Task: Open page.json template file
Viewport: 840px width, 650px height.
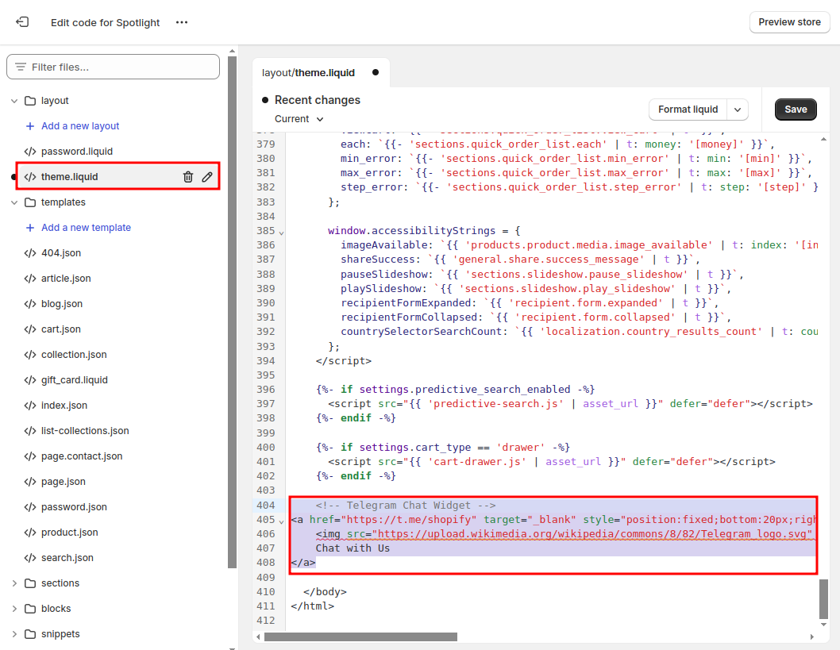Action: tap(64, 482)
